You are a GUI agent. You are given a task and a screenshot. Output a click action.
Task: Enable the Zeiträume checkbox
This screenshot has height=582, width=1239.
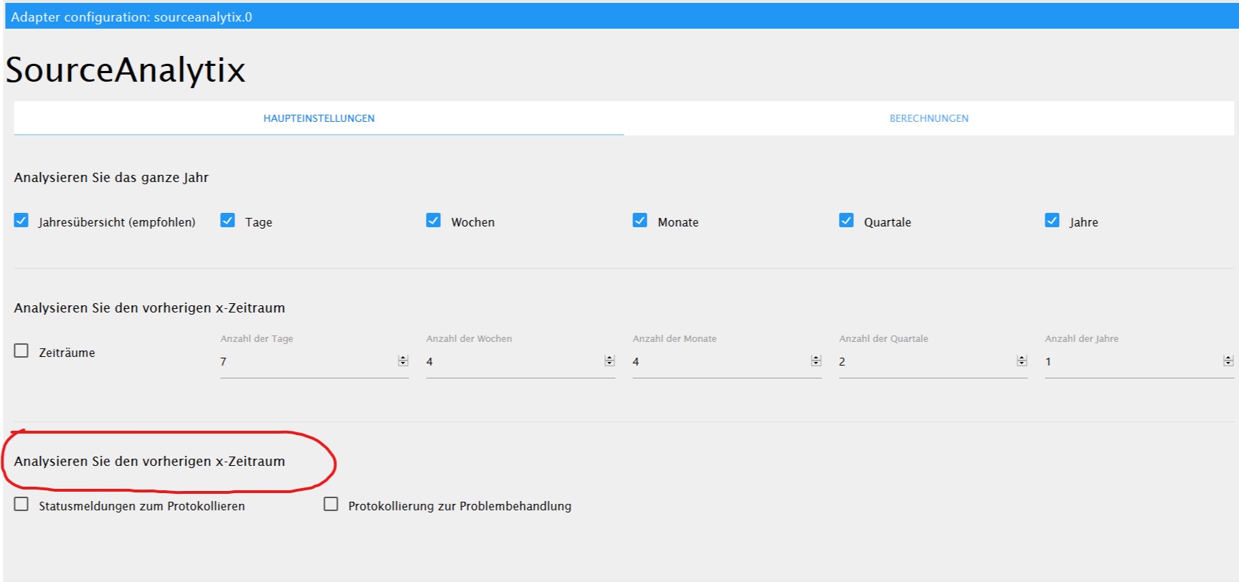tap(22, 351)
